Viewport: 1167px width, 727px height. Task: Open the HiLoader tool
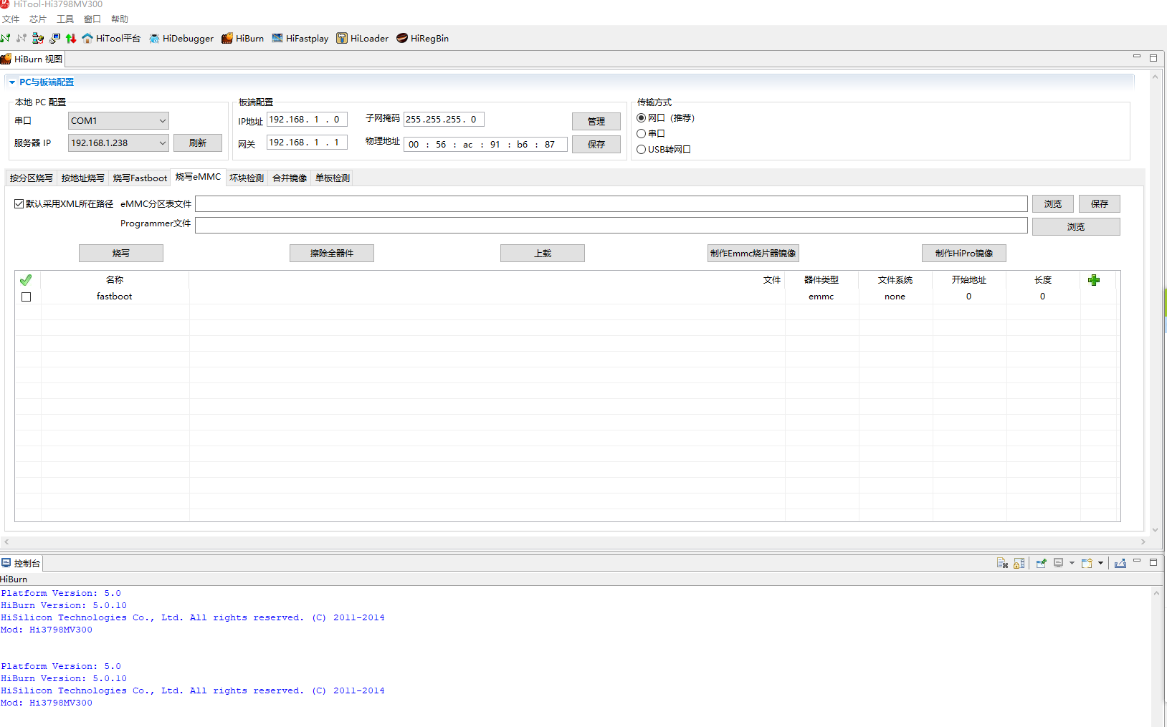(x=362, y=39)
